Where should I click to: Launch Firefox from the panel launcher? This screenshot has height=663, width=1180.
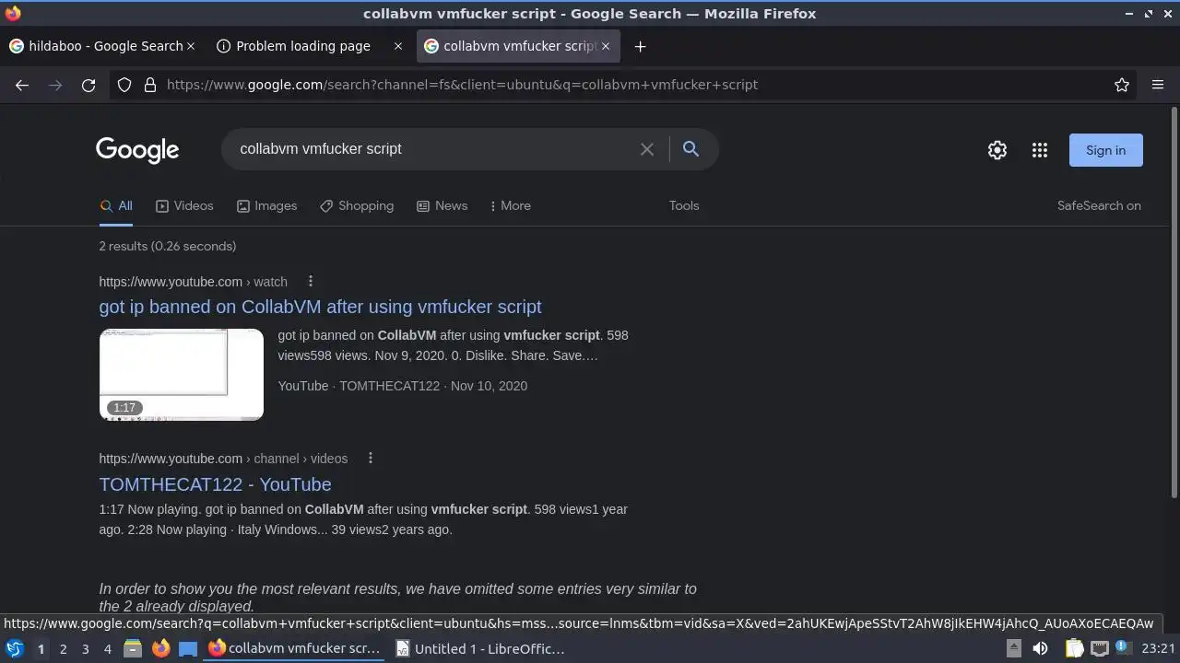pos(160,648)
